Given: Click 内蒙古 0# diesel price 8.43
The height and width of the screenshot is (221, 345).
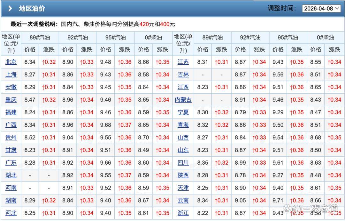Looking at the screenshot, I should [316, 100].
